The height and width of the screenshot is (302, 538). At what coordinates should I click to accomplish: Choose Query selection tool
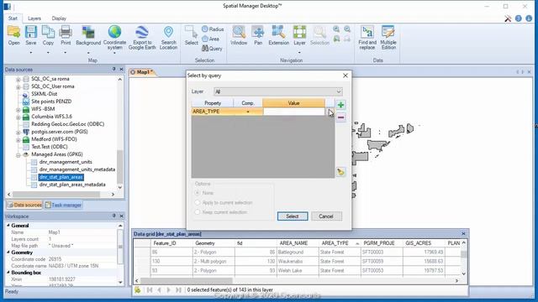(212, 49)
